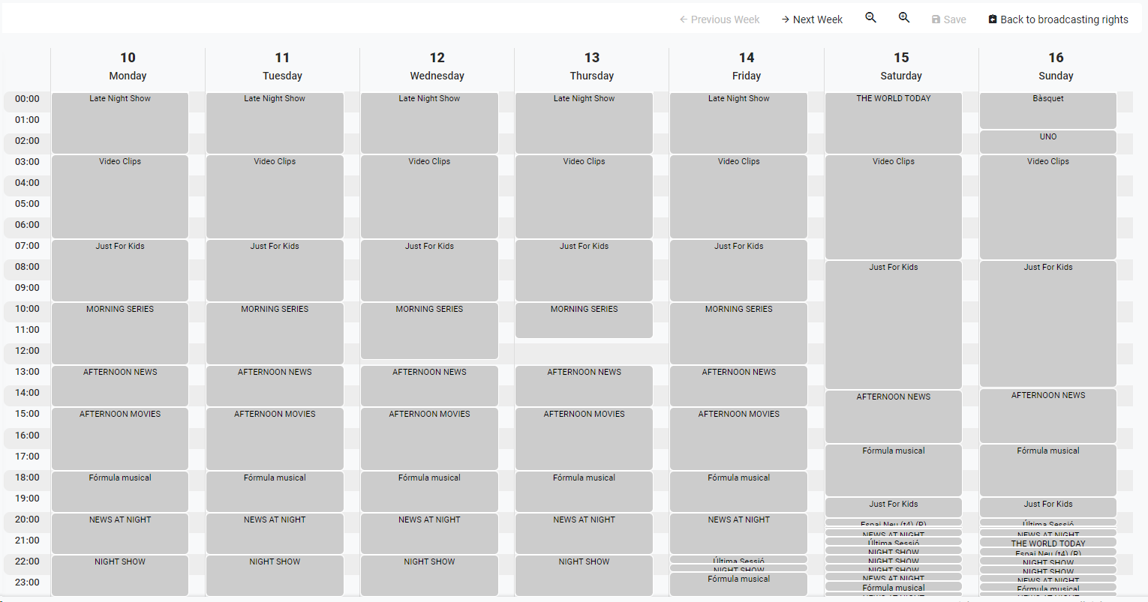The image size is (1148, 602).
Task: Go to Next Week
Action: pos(811,19)
